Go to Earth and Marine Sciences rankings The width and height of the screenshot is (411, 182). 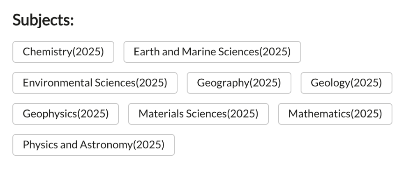[x=212, y=52]
